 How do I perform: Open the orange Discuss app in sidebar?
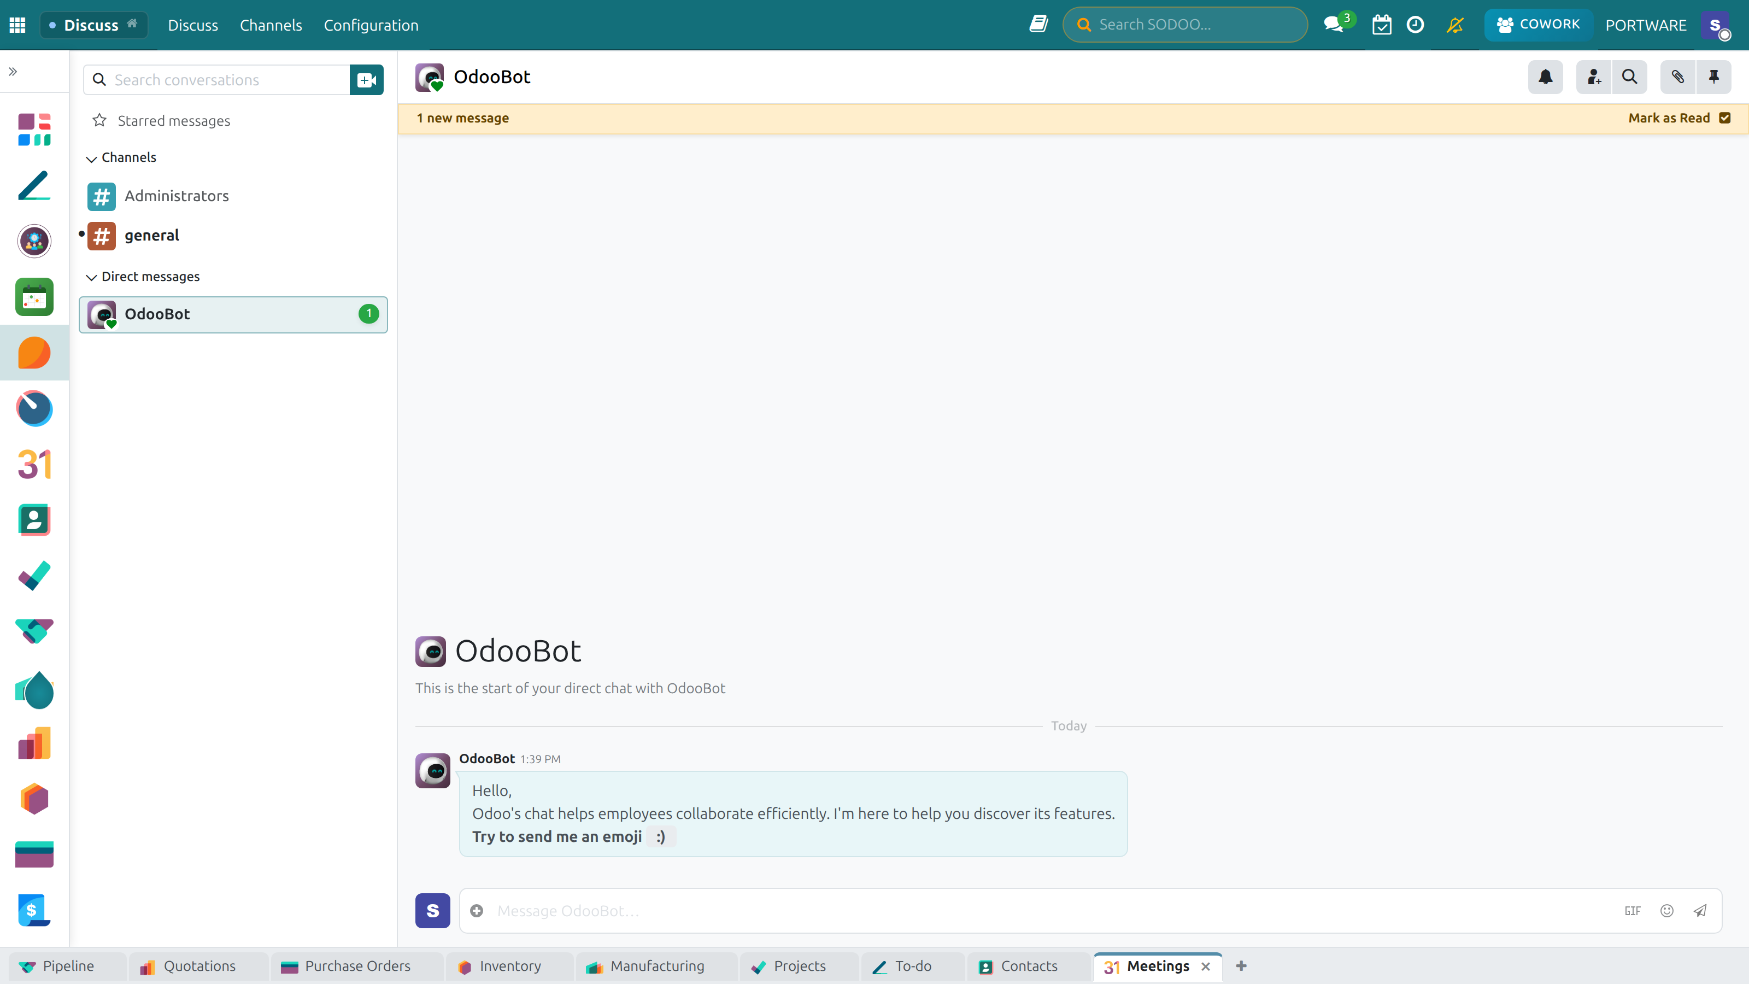34,353
